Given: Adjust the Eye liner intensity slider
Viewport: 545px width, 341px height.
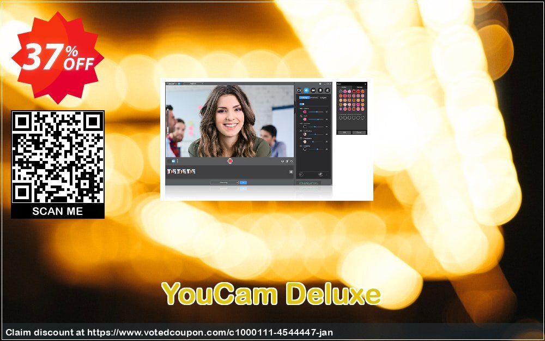Looking at the screenshot, I should coord(316,127).
